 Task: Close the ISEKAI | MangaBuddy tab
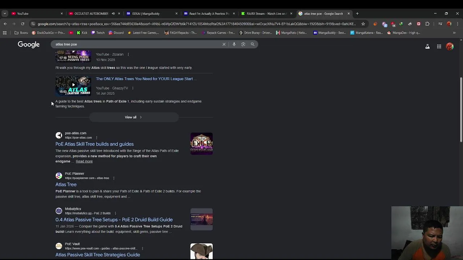(177, 14)
